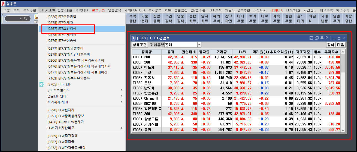The width and height of the screenshot is (357, 152).
Task: Click the vertical scrollbar thumb in the ETF table
Action: pyautogui.click(x=343, y=63)
